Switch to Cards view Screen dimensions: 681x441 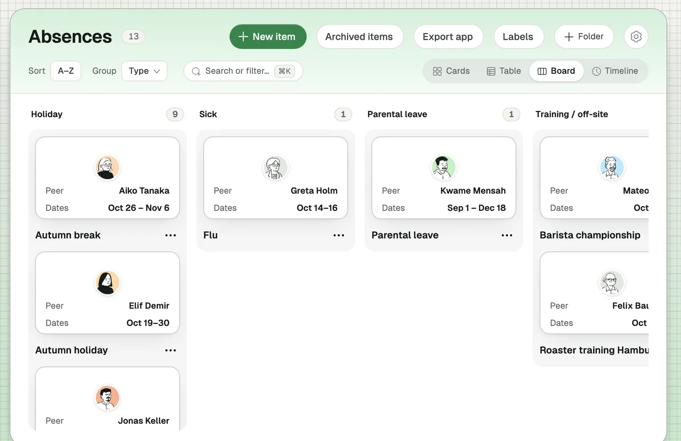(451, 71)
